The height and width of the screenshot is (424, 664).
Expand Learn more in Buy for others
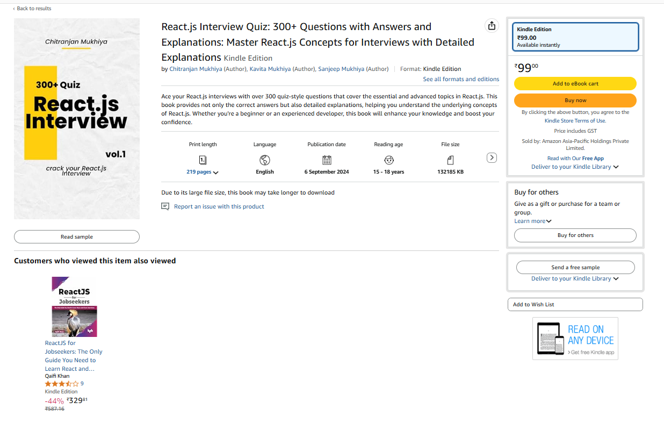point(533,221)
